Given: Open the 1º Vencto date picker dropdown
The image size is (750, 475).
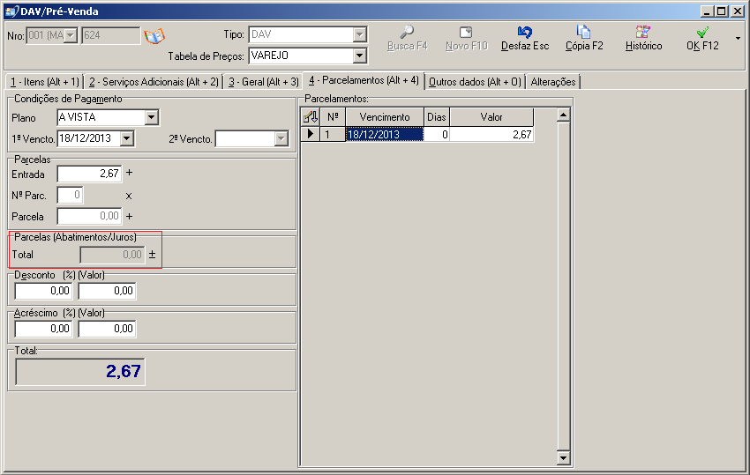Looking at the screenshot, I should click(x=126, y=138).
